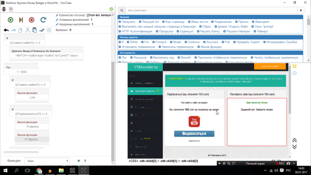This screenshot has width=311, height=175.
Task: Clear the action search with X
Action: (x=301, y=10)
